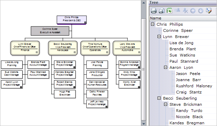Screen dimensions: 217x126
Task: Export tree to Excel
Action: pos(169,11)
